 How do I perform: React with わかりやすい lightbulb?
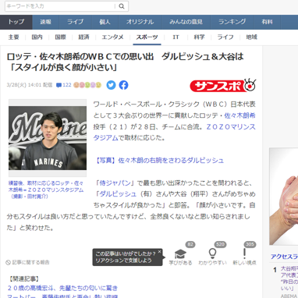coord(212,257)
